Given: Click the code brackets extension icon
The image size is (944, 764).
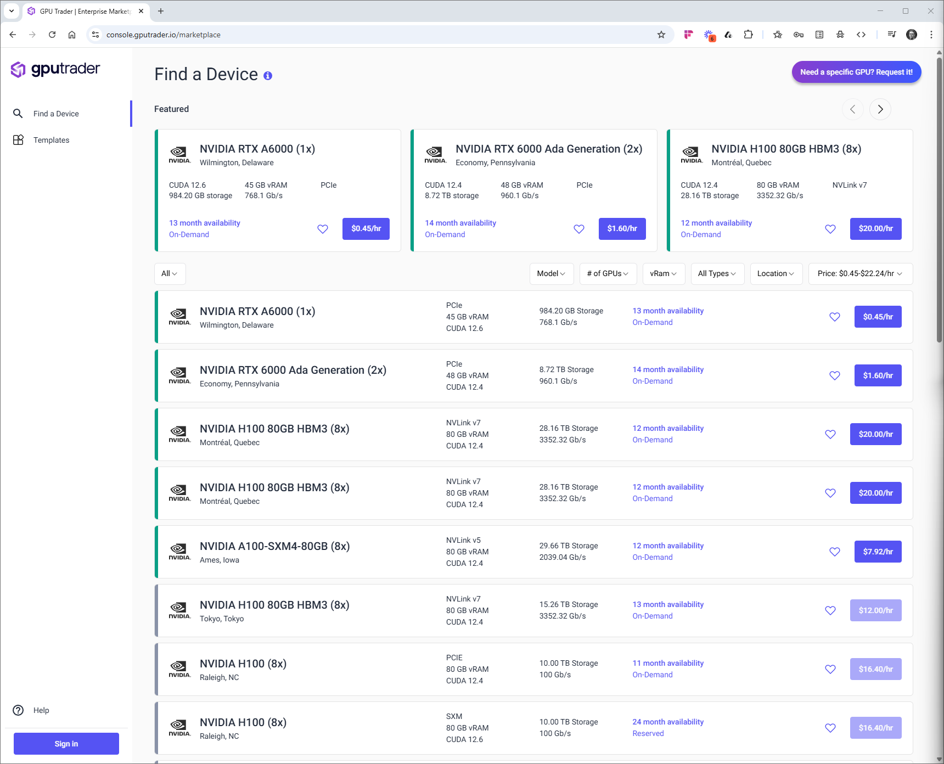Looking at the screenshot, I should tap(861, 35).
